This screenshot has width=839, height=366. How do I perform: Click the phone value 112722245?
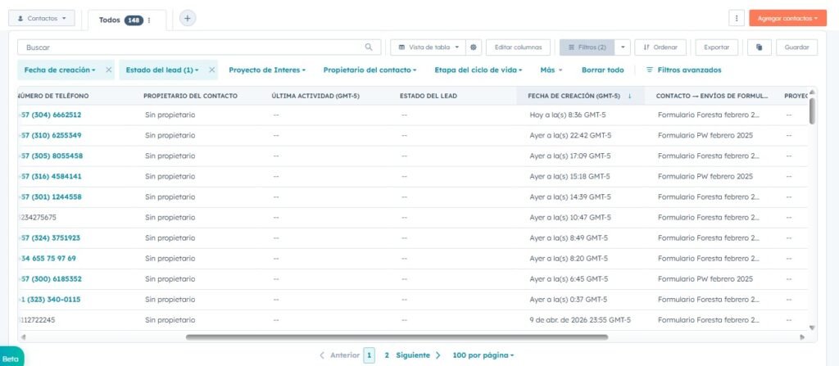pyautogui.click(x=38, y=320)
